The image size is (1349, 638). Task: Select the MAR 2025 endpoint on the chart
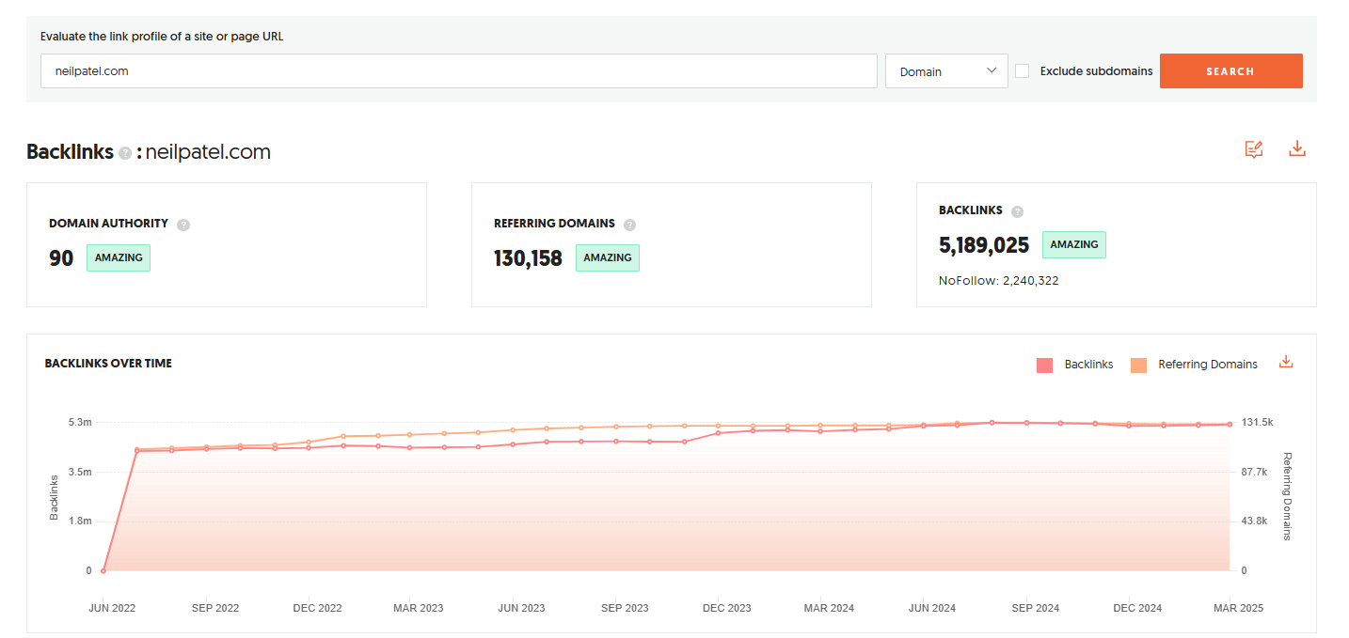point(1230,424)
